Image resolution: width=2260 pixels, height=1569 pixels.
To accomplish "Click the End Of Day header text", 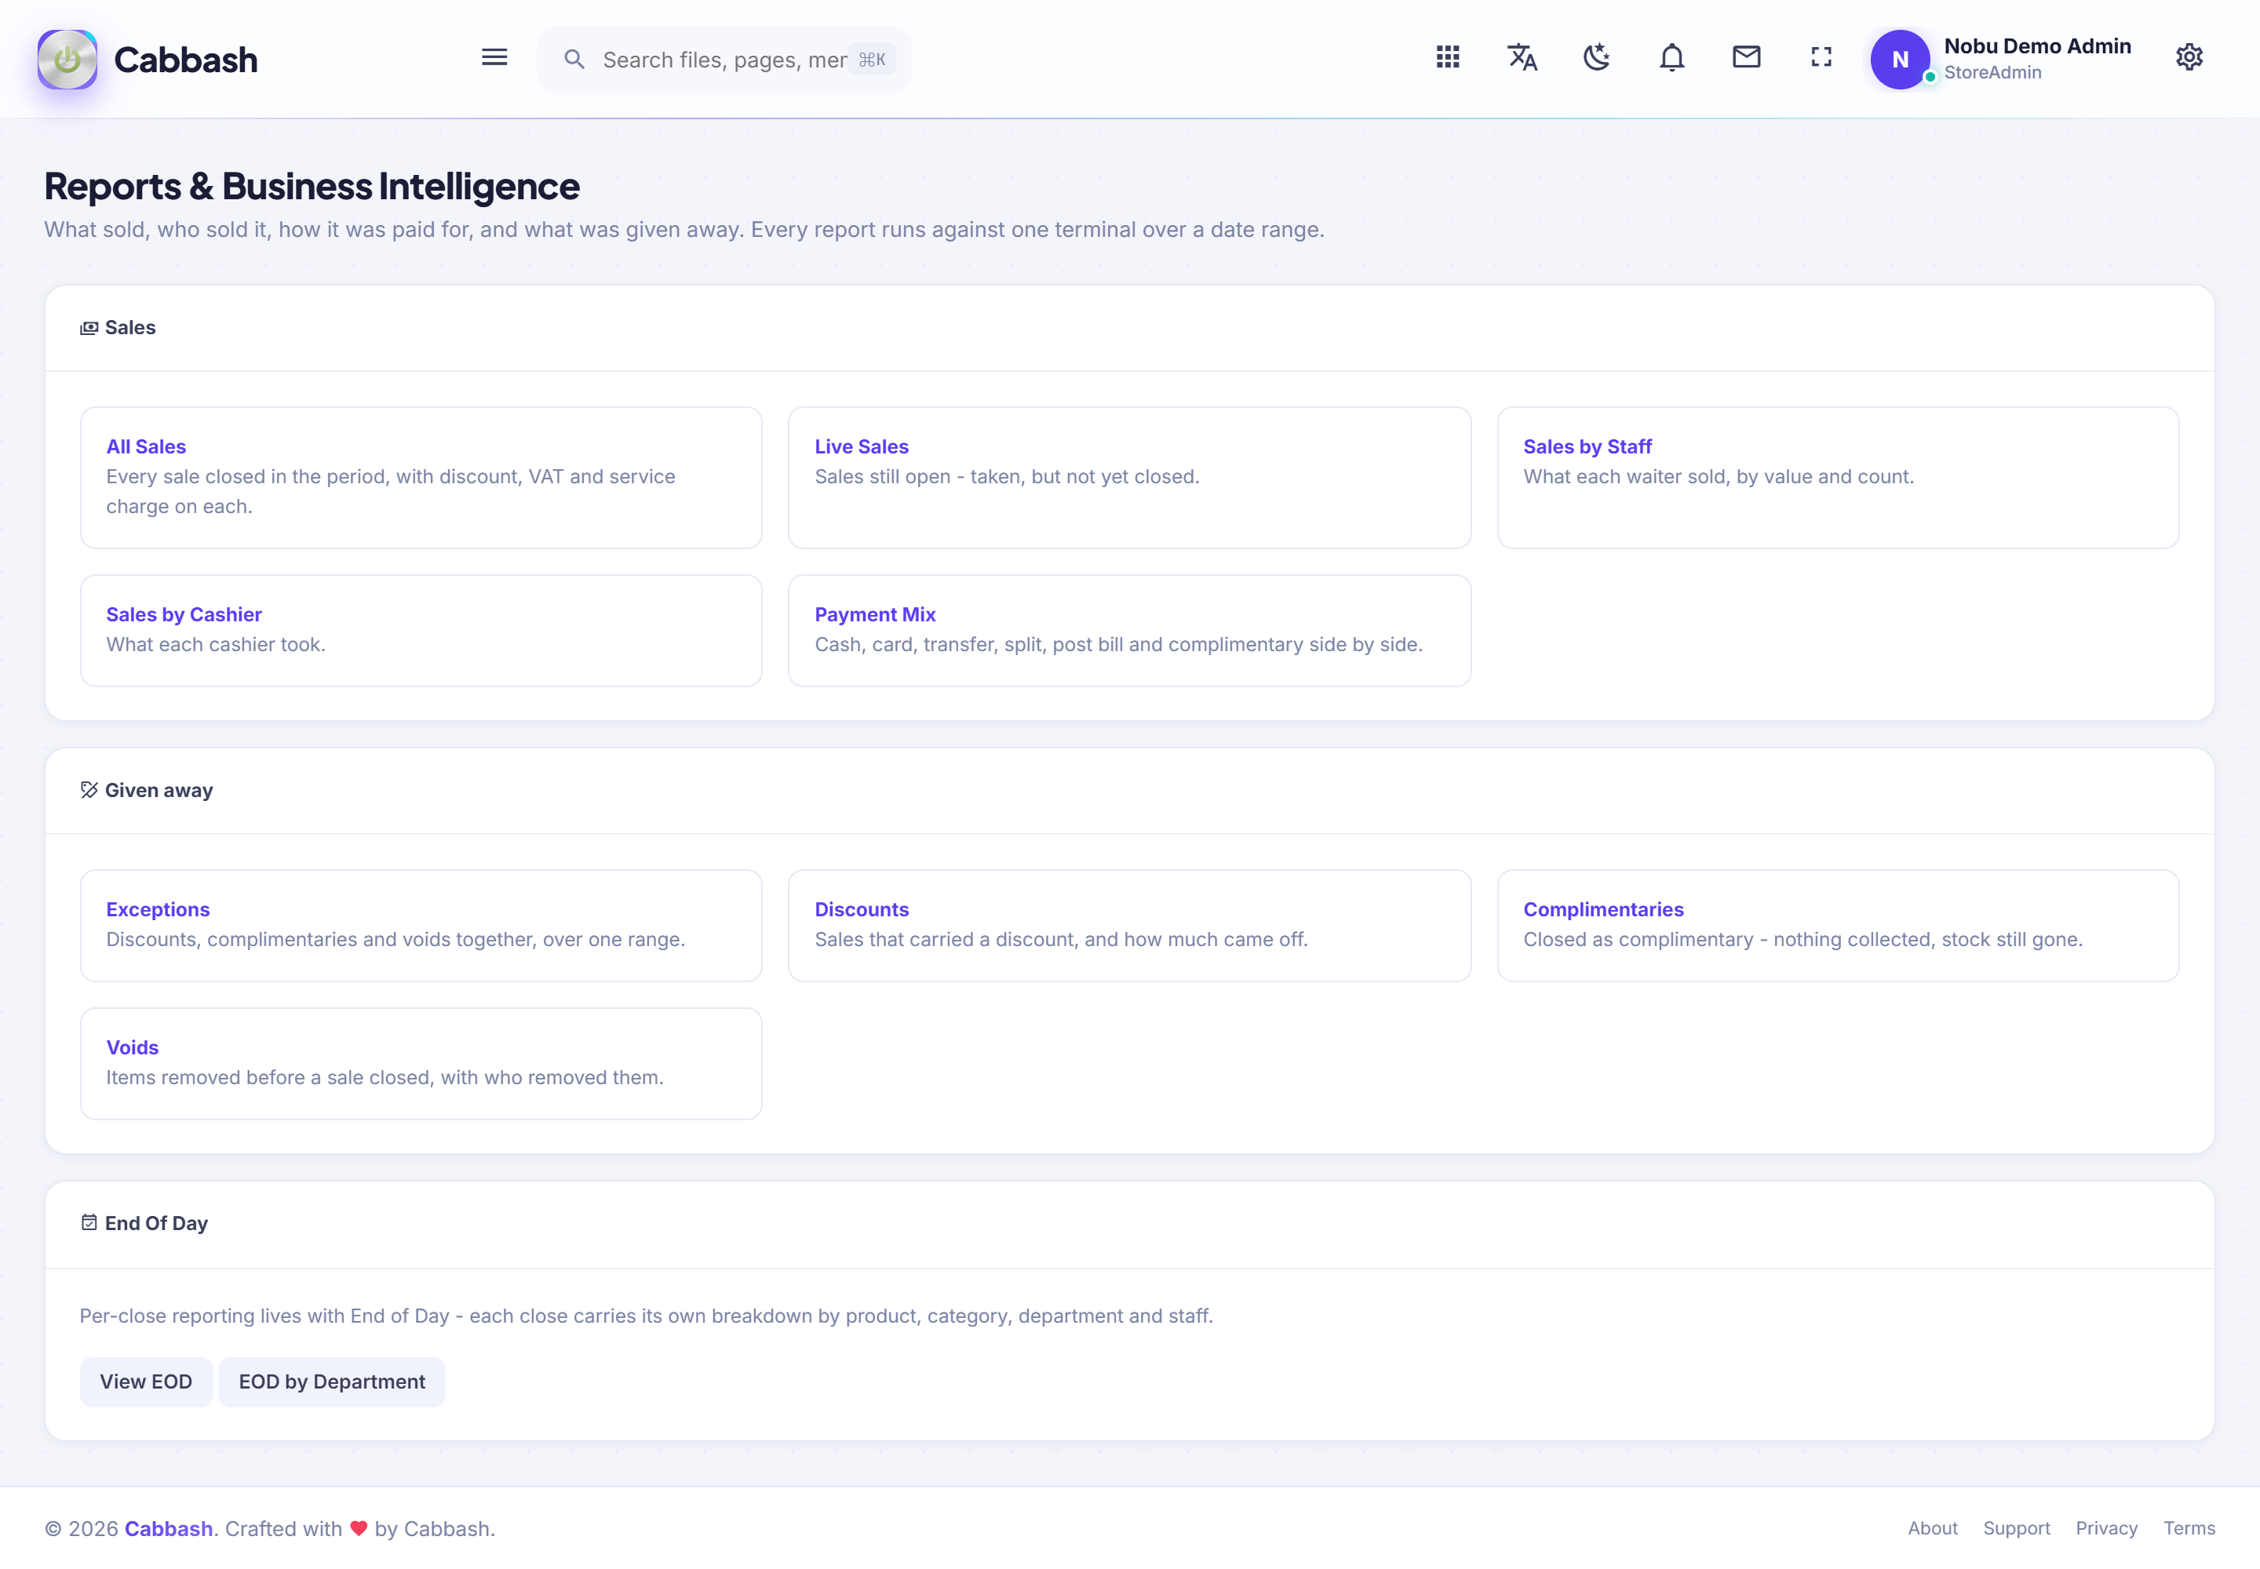I will 156,1223.
